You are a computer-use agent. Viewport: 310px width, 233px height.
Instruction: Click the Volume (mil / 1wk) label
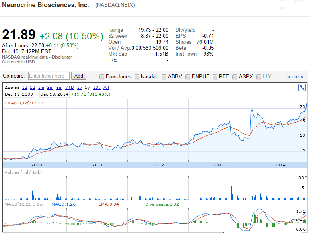tap(23, 172)
